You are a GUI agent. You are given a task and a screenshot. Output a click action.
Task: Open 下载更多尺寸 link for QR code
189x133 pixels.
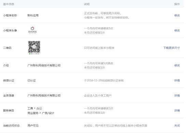coord(171,48)
